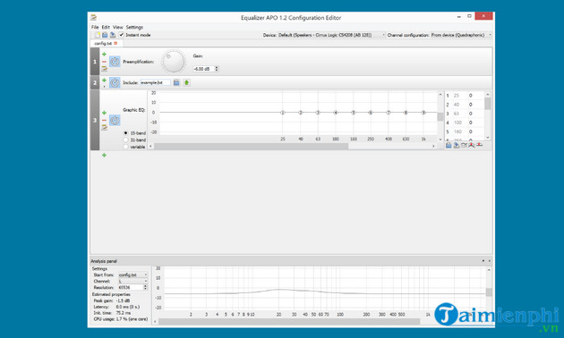Select the variable radio button
564x338 pixels.
tap(125, 147)
